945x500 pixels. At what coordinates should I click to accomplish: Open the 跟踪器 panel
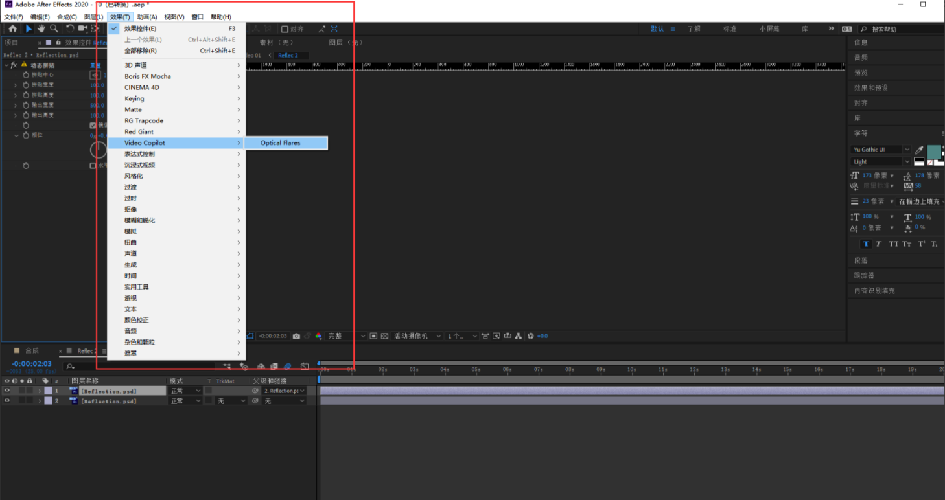(x=864, y=276)
